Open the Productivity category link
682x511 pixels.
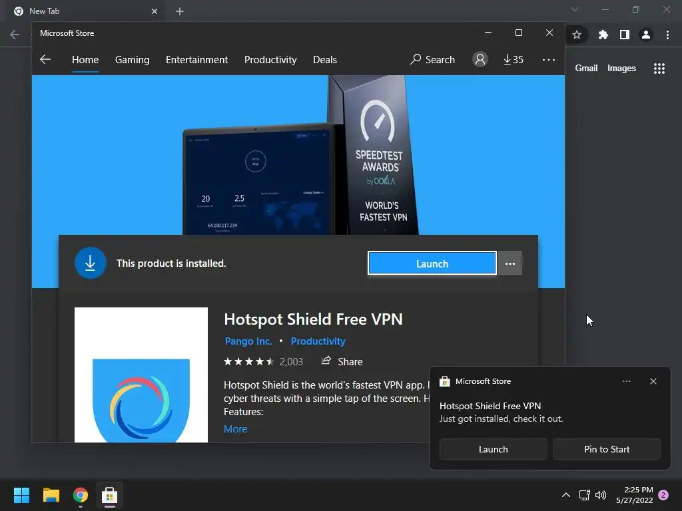[x=318, y=341]
